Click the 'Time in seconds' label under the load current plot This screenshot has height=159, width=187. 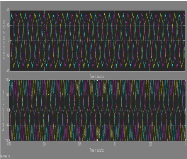click(97, 150)
